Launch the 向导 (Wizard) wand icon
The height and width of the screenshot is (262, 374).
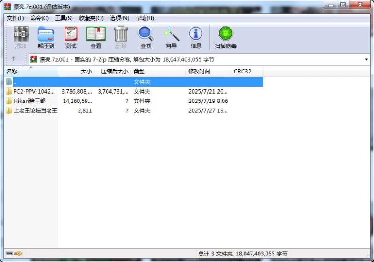171,34
